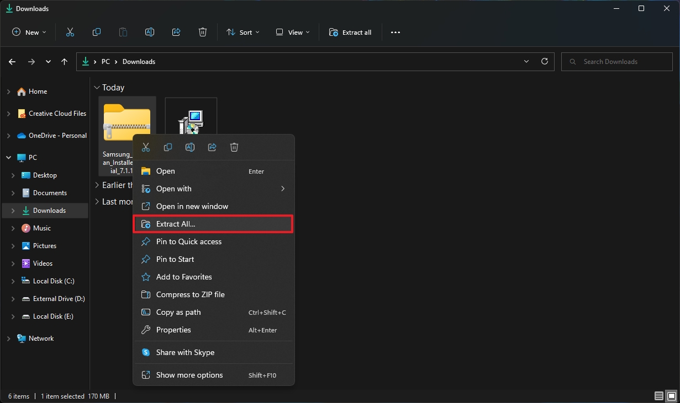Image resolution: width=680 pixels, height=403 pixels.
Task: Switch to thumbnails view via status bar toggle
Action: (670, 396)
